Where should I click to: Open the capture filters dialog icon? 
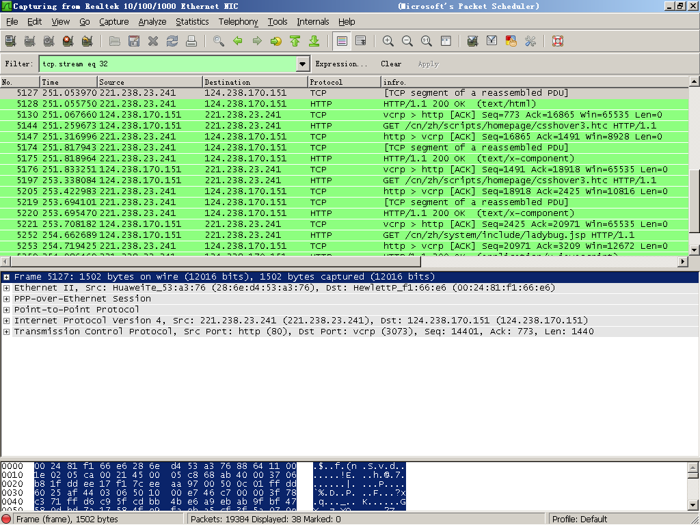click(x=473, y=41)
